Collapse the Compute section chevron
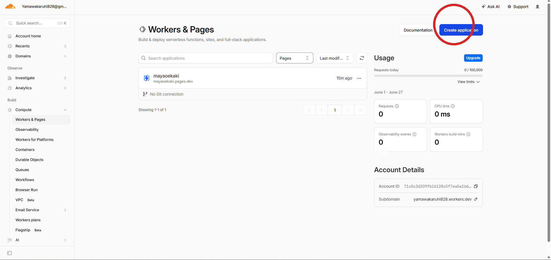Image resolution: width=551 pixels, height=260 pixels. 65,110
